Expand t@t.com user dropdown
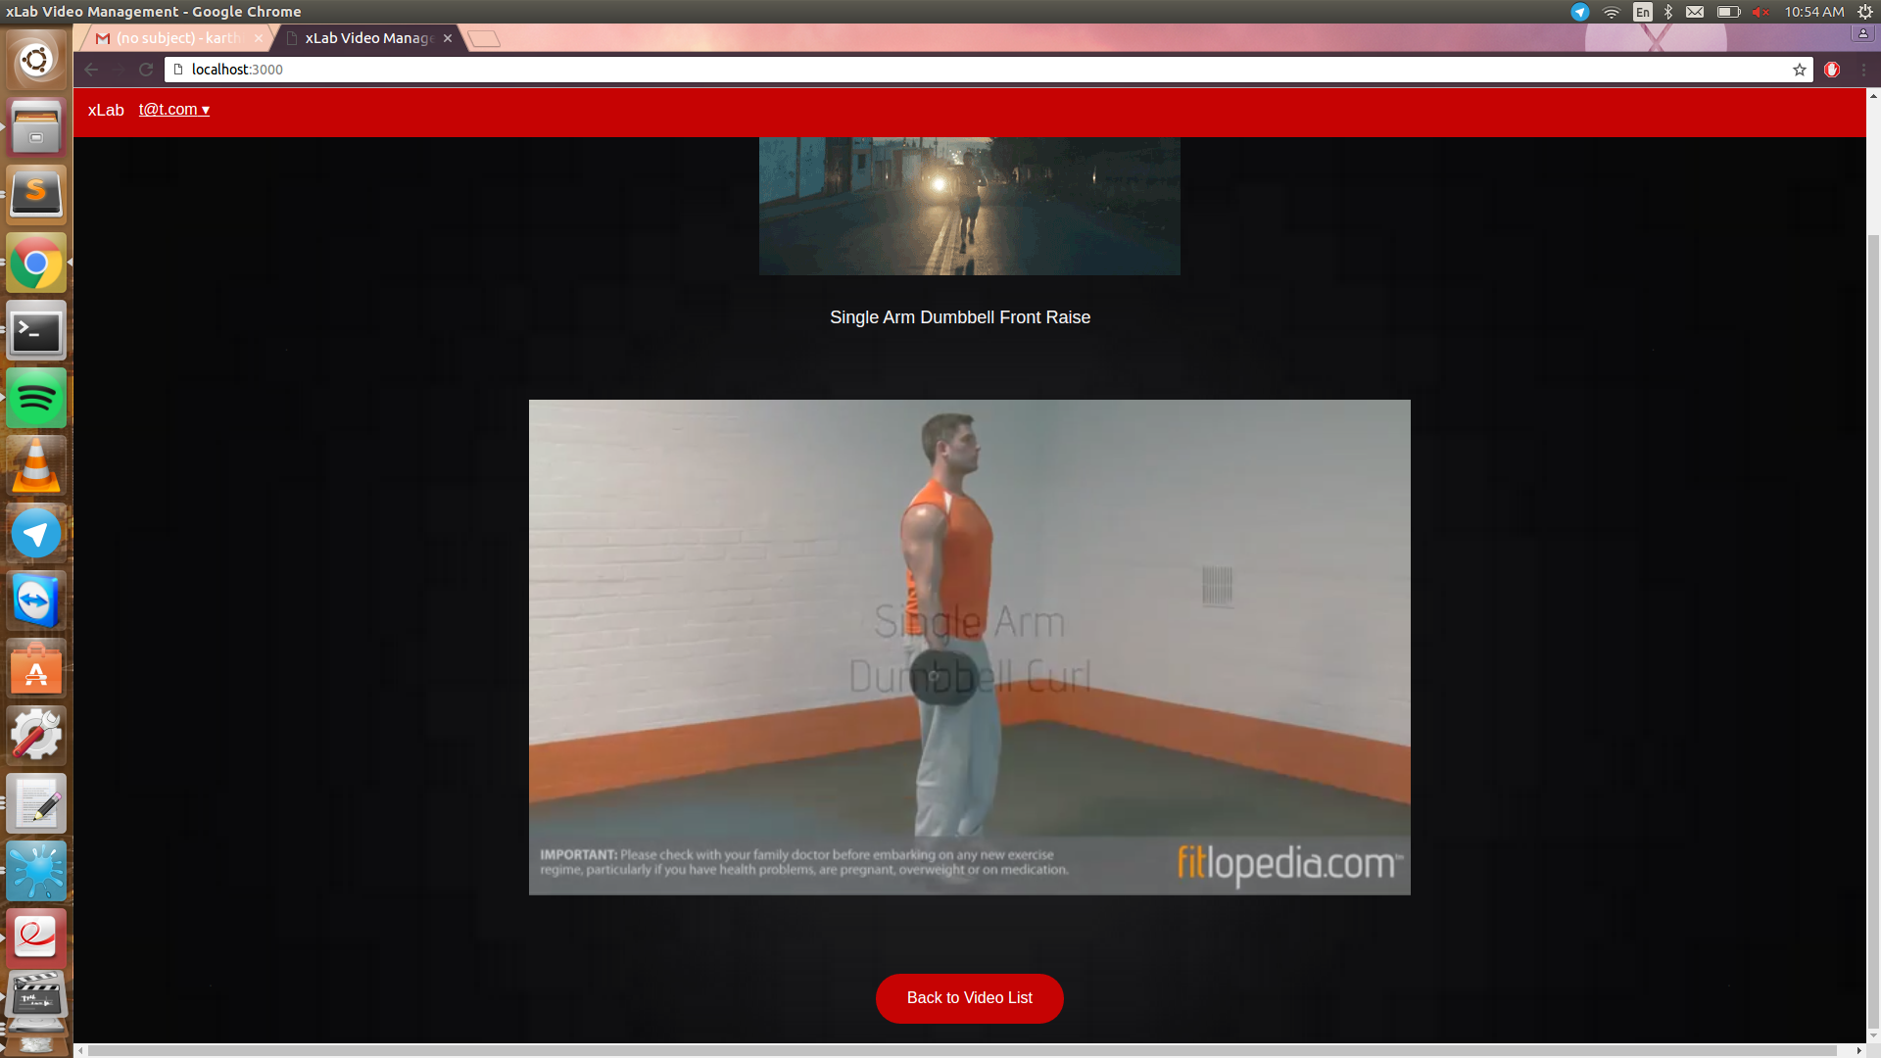This screenshot has width=1881, height=1058. [174, 110]
